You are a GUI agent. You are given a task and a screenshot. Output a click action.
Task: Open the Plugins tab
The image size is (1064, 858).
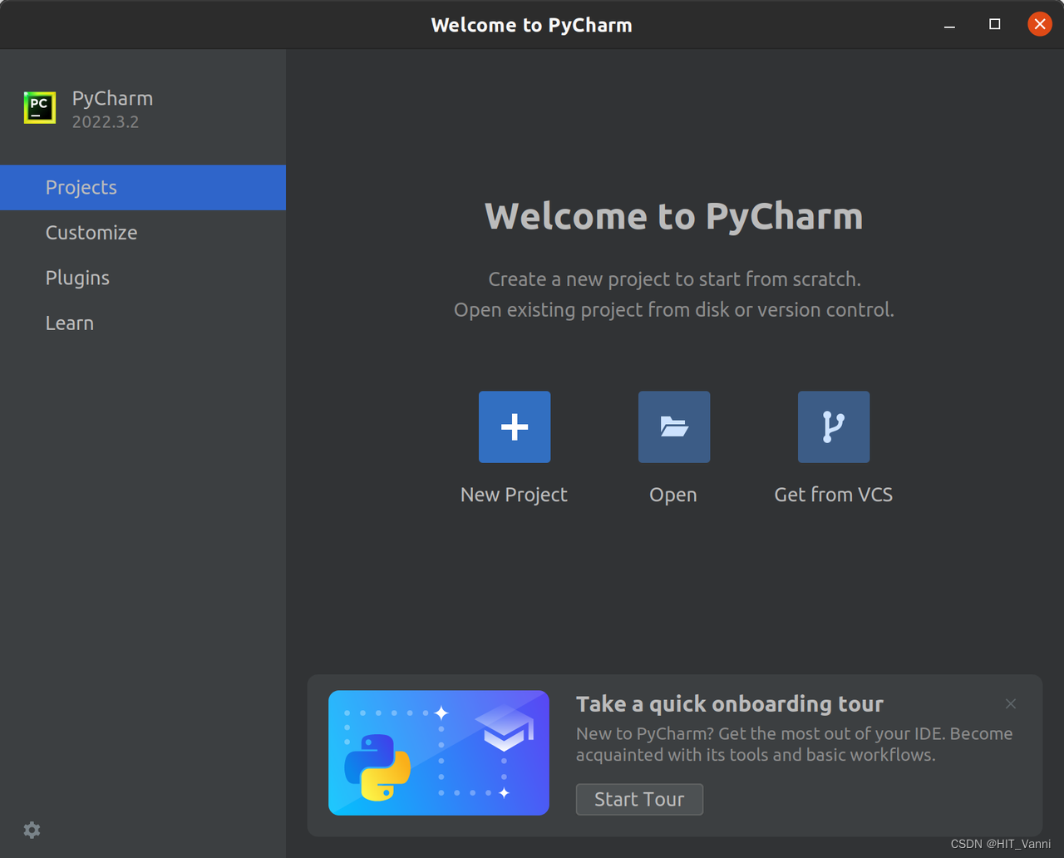pos(143,278)
